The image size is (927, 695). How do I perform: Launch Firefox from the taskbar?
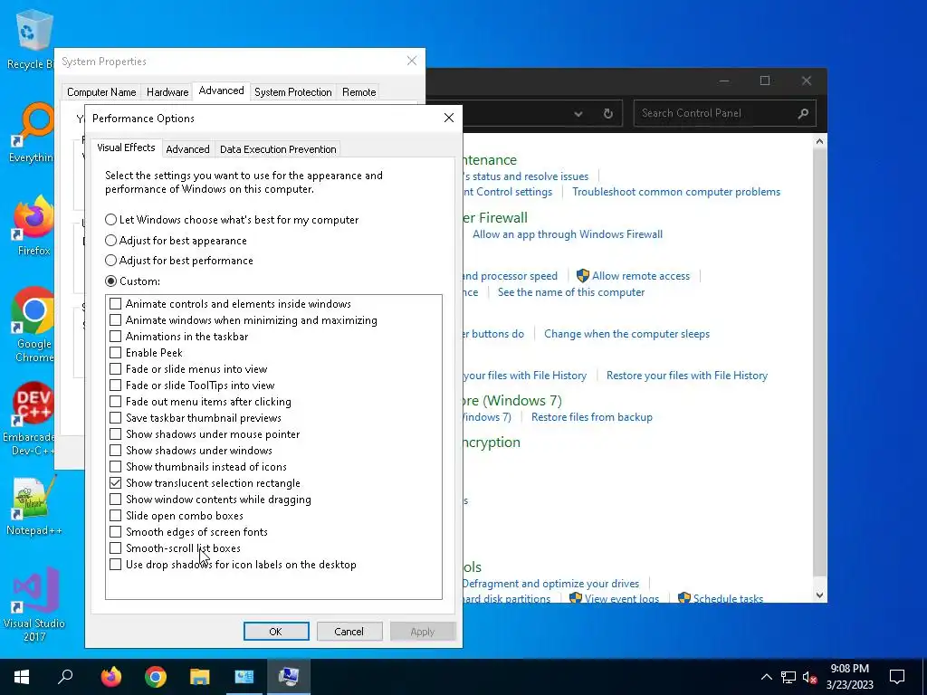[x=110, y=677]
